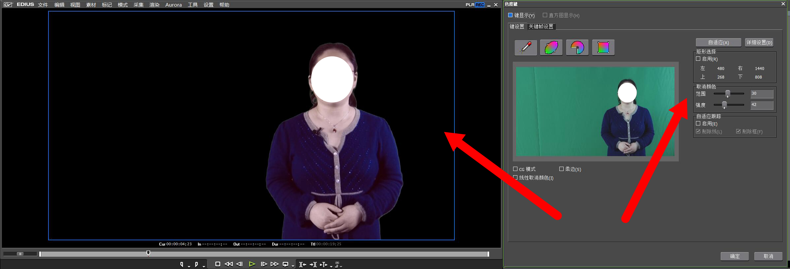Viewport: 790px width, 269px height.
Task: Click the fast forward button
Action: click(275, 264)
